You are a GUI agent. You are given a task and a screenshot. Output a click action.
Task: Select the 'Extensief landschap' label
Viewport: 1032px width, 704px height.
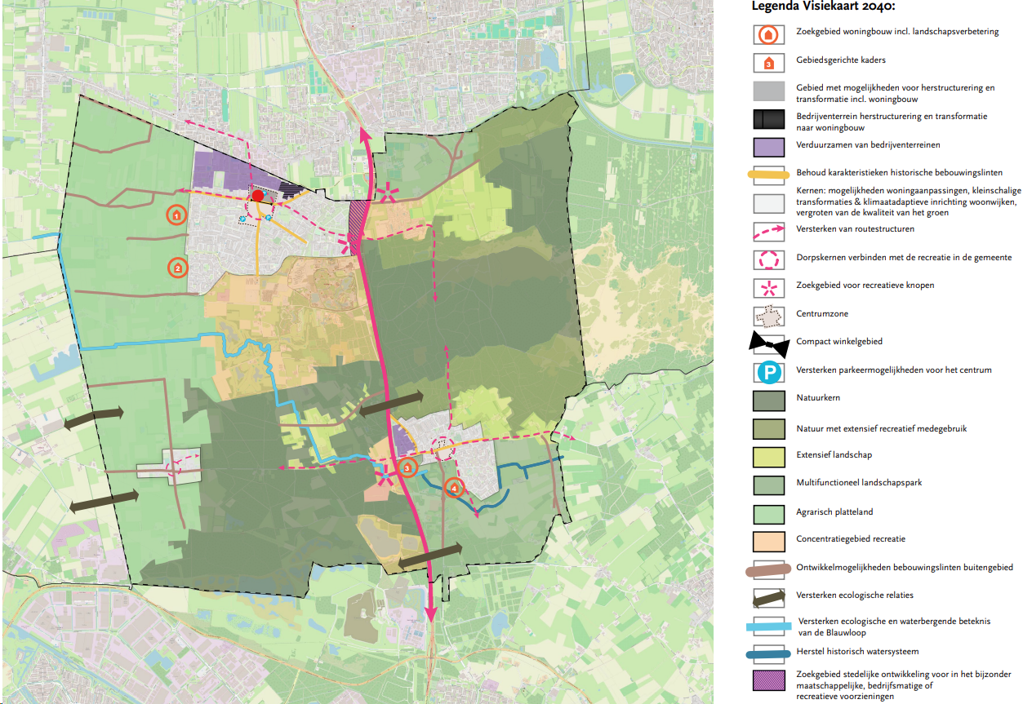834,455
